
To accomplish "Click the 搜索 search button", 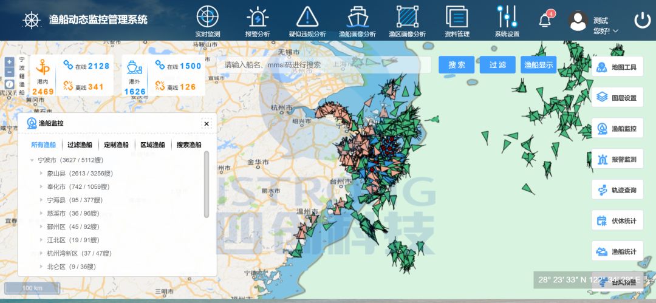I will coord(457,65).
